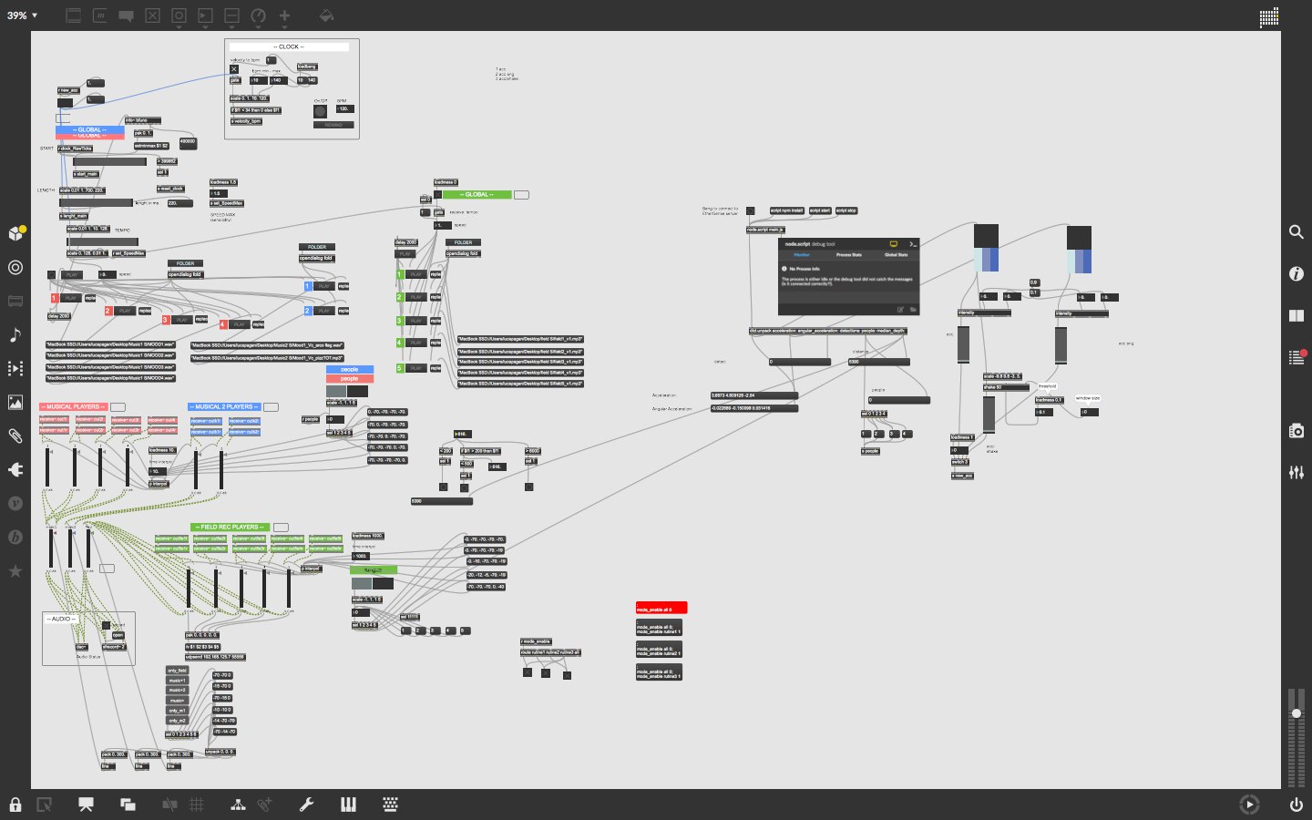The width and height of the screenshot is (1312, 820).
Task: Select the Global Stats tab
Action: coord(896,255)
